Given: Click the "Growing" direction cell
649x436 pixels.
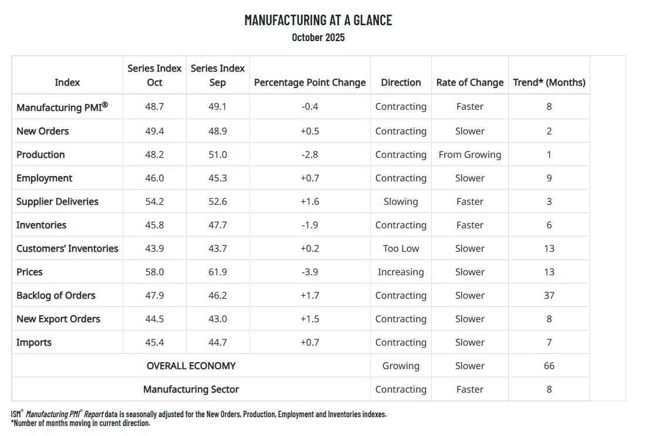Looking at the screenshot, I should (x=401, y=366).
